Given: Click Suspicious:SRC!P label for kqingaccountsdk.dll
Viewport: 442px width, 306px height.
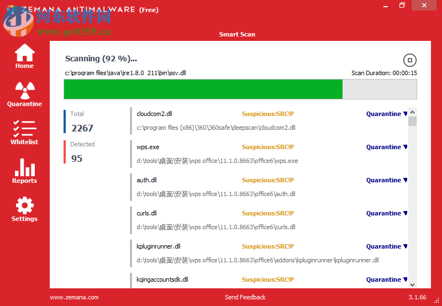Looking at the screenshot, I should click(x=268, y=279).
